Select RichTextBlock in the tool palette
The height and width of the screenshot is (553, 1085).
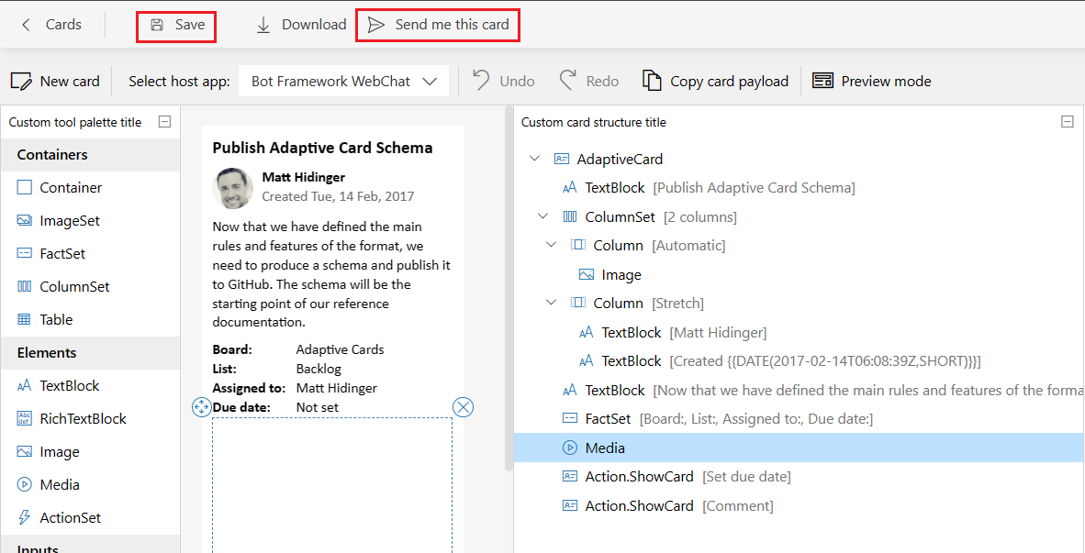pyautogui.click(x=90, y=419)
